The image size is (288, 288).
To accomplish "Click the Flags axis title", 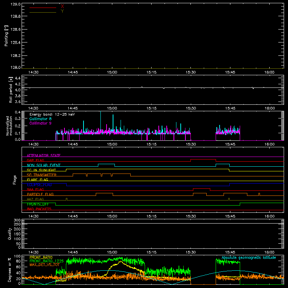I will tap(15, 180).
